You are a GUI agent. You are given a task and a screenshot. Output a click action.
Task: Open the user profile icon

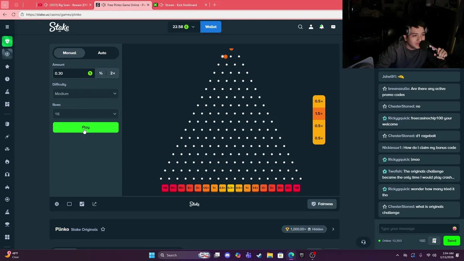(311, 27)
